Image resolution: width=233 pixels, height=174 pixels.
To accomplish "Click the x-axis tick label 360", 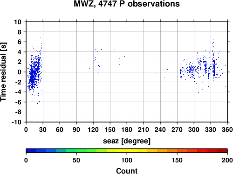I will pyautogui.click(x=227, y=129).
